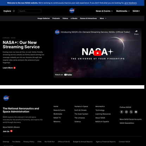Click Multimedia in the footer
Viewport: 146px width, 146px height.
click(x=58, y=114)
